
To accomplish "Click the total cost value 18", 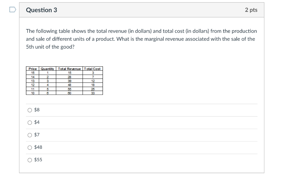I will click(93, 85).
